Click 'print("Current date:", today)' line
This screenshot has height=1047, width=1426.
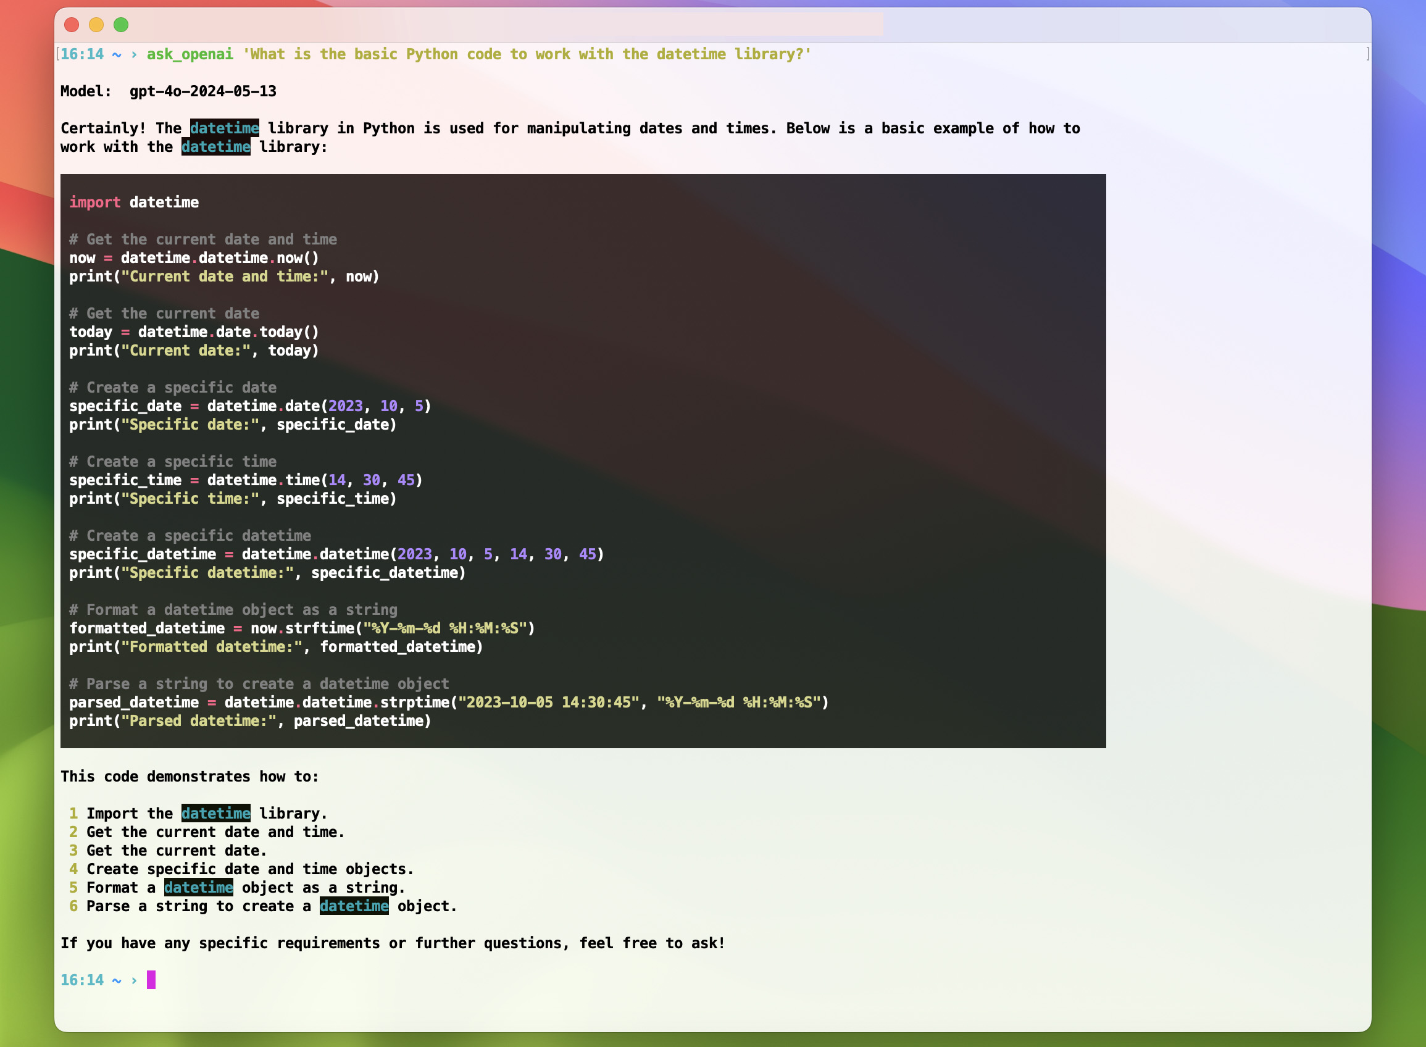[x=194, y=351]
